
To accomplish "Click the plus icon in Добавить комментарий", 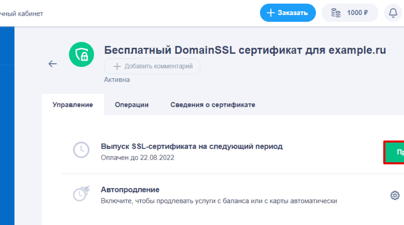I will coord(117,66).
